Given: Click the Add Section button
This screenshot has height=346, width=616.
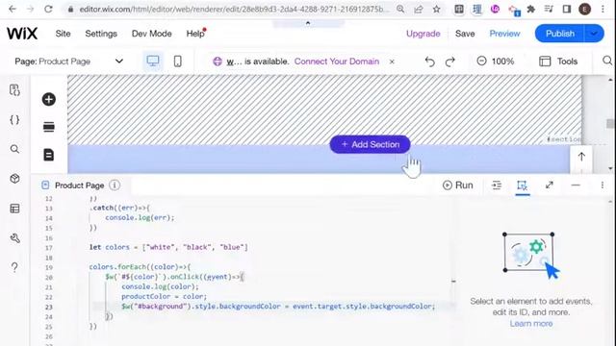Looking at the screenshot, I should [370, 144].
